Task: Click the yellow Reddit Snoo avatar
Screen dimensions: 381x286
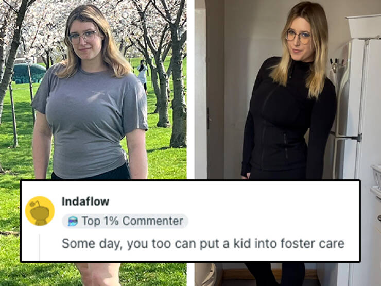Action: [x=40, y=211]
